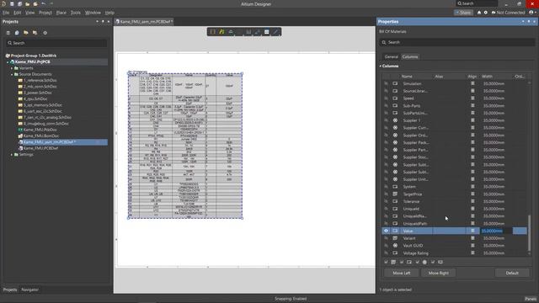This screenshot has height=303, width=539.
Task: Show the Tolerance column via its visibility icon
Action: point(386,201)
